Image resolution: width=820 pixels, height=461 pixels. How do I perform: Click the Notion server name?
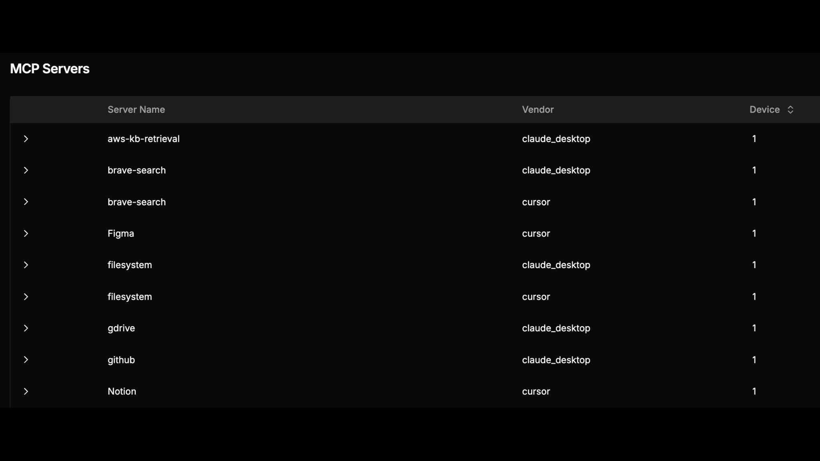122,391
